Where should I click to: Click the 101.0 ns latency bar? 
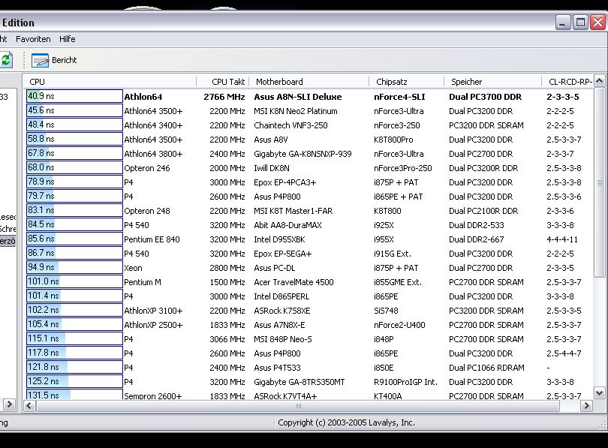coord(74,281)
